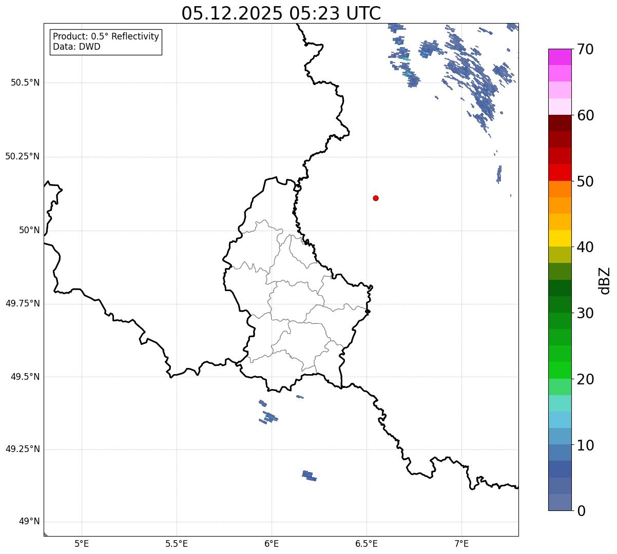Viewport: 617px width, 554px height.
Task: Click the blue radar echo south of 49.25°N
Action: pos(309,476)
